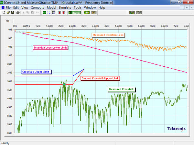Screen dimensions: 194x145
Task: Create a new file from toolbar
Action: [4, 13]
